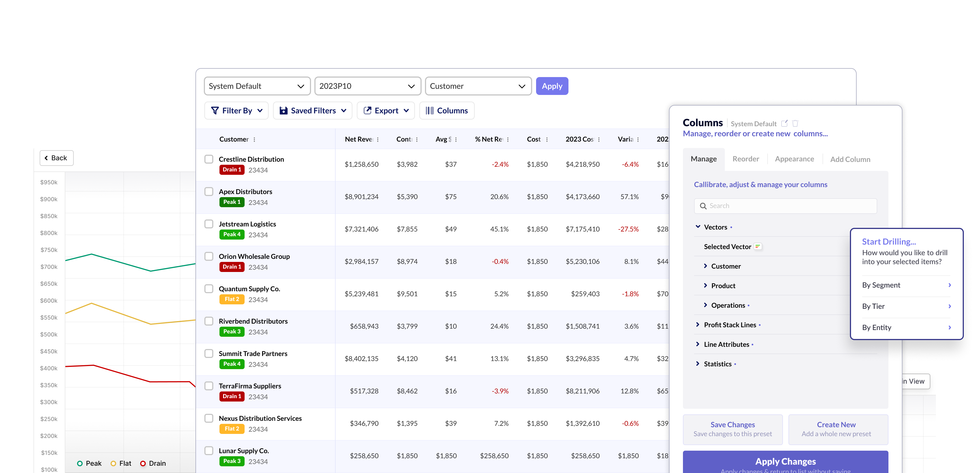Check the Crestline Distribution row checkbox
This screenshot has width=975, height=473.
209,159
